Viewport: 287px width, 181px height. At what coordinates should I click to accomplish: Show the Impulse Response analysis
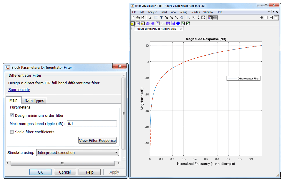[158, 23]
